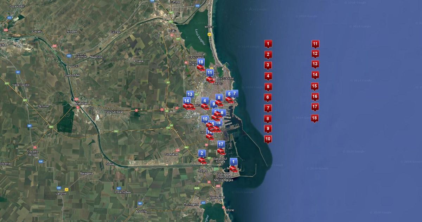Open blue marker 18 near Palazu Mare
The width and height of the screenshot is (422, 222).
tap(200, 62)
